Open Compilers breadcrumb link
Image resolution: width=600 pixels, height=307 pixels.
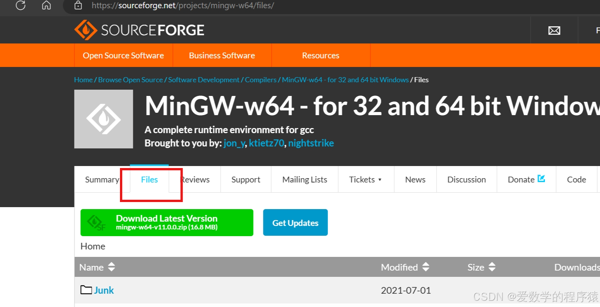[x=261, y=80]
